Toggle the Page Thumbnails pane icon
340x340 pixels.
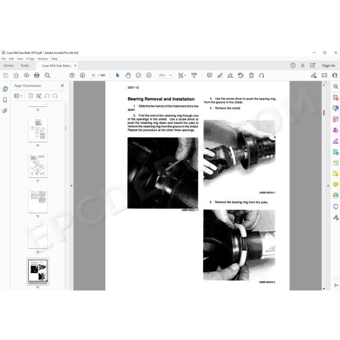(x=5, y=89)
